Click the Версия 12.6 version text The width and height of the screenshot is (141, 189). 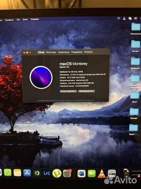click(64, 67)
